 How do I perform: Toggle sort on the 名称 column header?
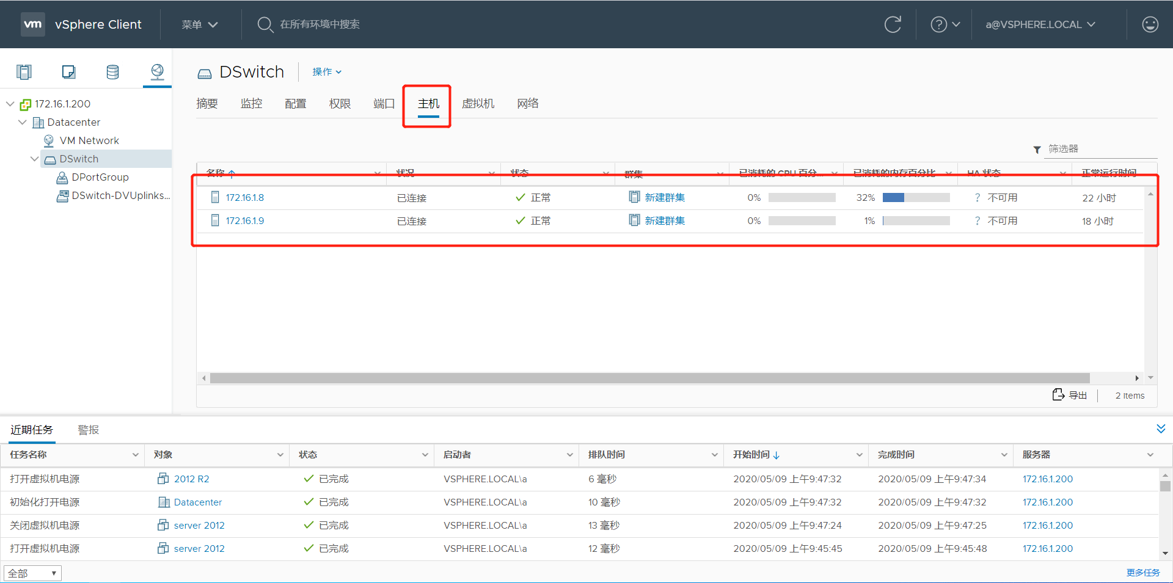[x=218, y=173]
